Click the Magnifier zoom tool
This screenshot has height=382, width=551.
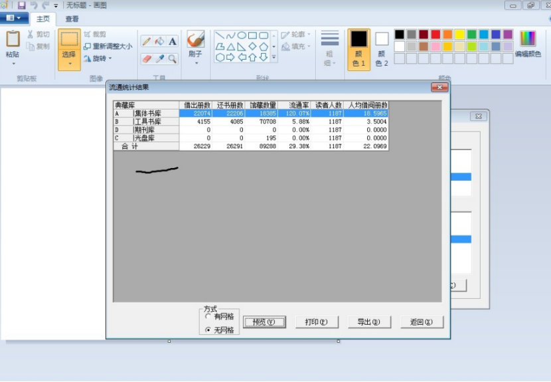click(x=173, y=59)
